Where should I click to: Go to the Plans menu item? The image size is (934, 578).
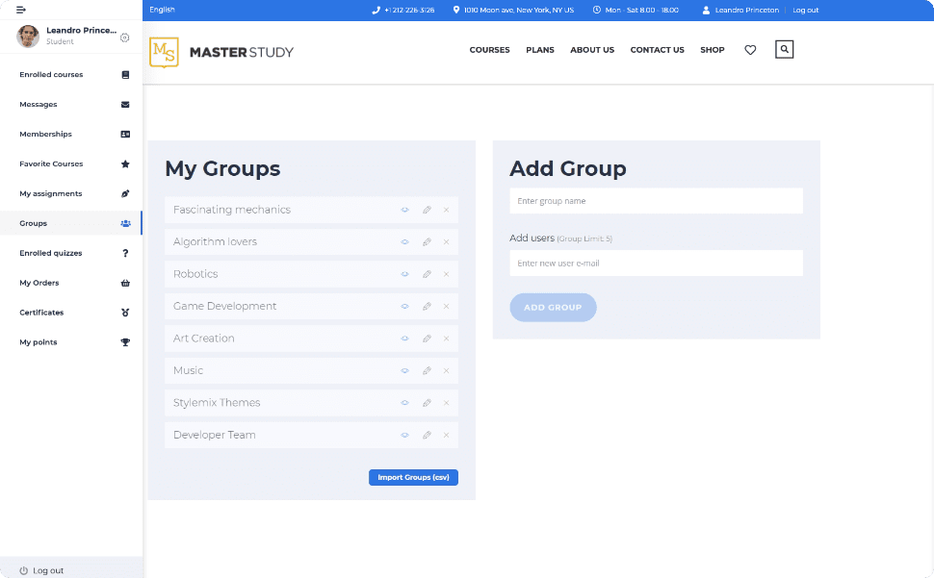click(x=540, y=50)
